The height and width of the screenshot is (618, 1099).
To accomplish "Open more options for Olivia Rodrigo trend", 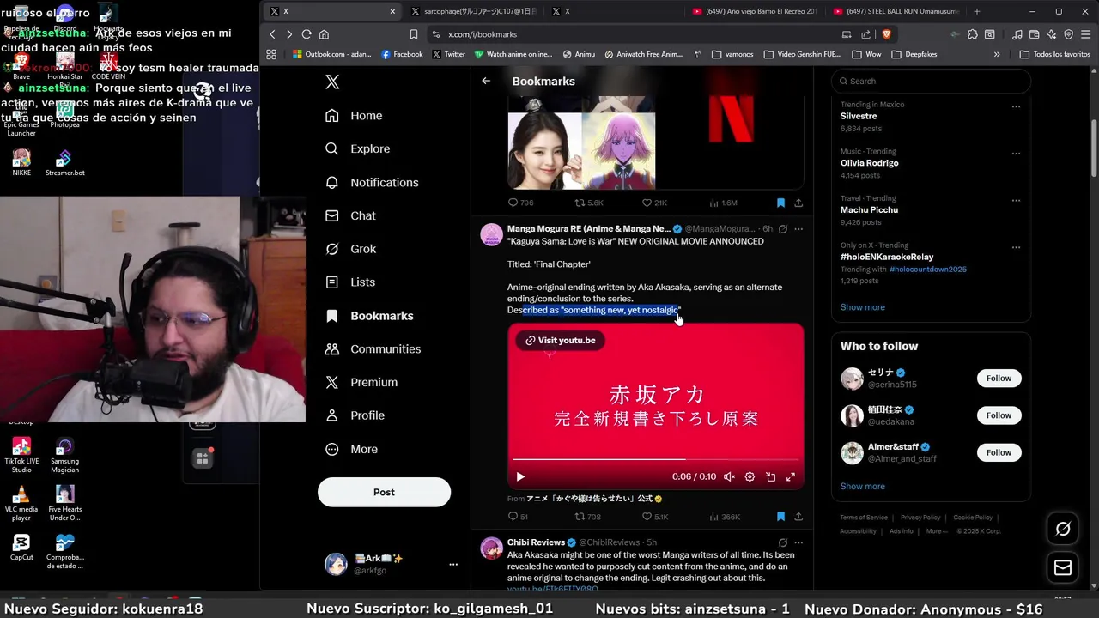I will coord(1016,154).
